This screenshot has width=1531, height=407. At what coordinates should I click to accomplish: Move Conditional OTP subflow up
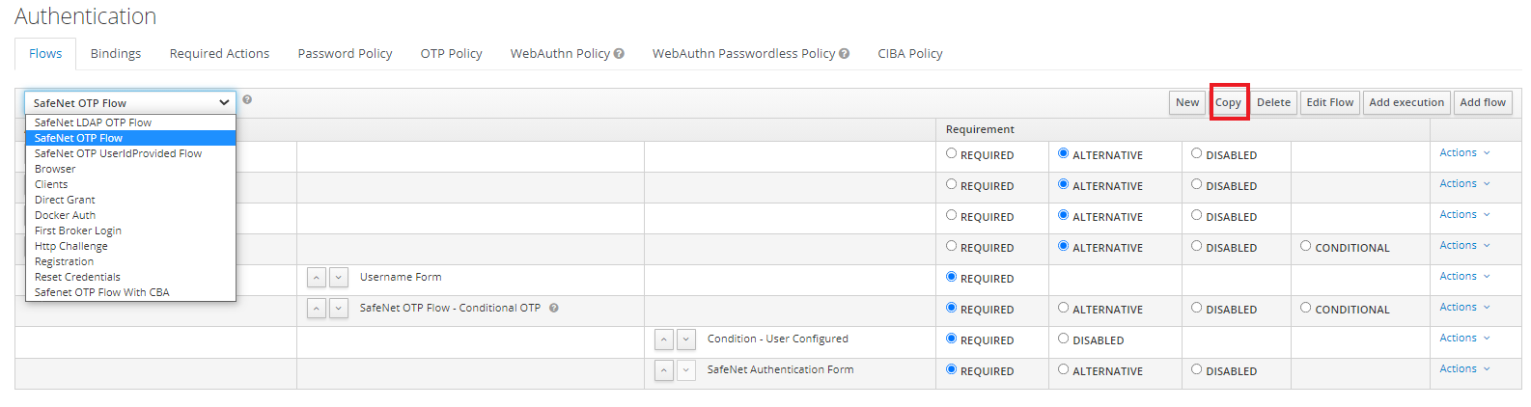coord(317,309)
